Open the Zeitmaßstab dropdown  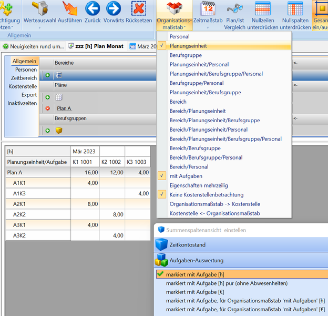click(208, 15)
